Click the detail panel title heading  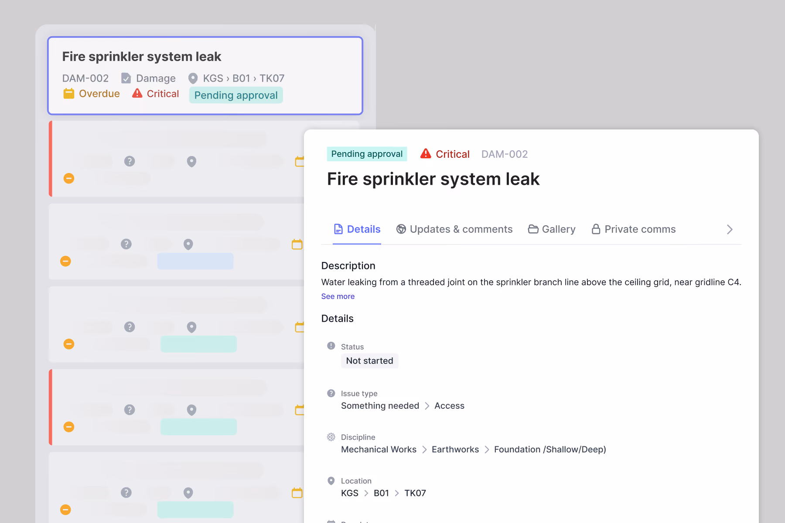point(433,179)
